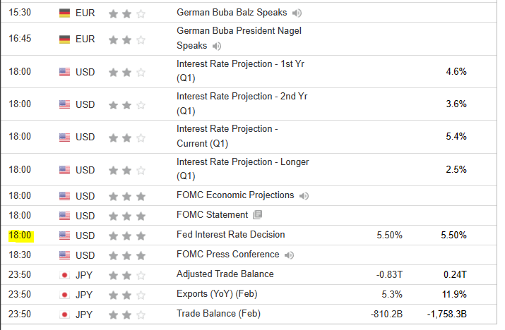Open Trade Balance (Feb) event

click(217, 314)
